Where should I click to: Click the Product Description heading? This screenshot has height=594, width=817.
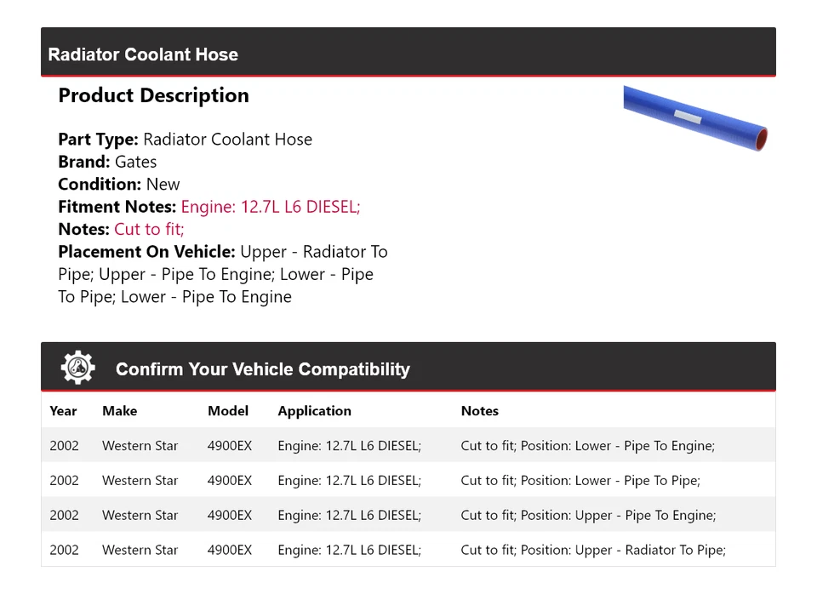click(153, 95)
